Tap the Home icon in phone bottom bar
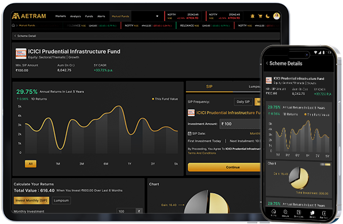The width and height of the screenshot is (343, 224). pyautogui.click(x=273, y=212)
